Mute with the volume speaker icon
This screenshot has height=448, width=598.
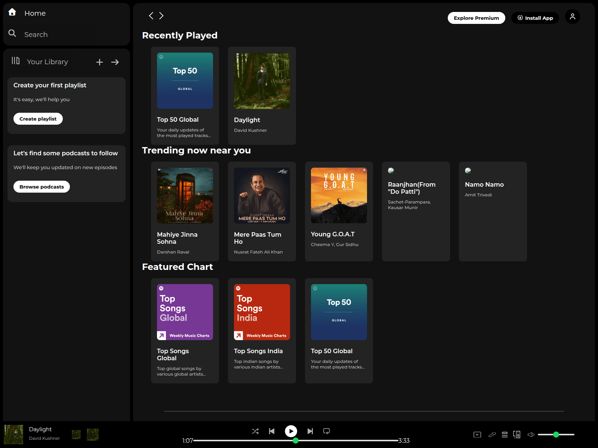click(x=531, y=435)
